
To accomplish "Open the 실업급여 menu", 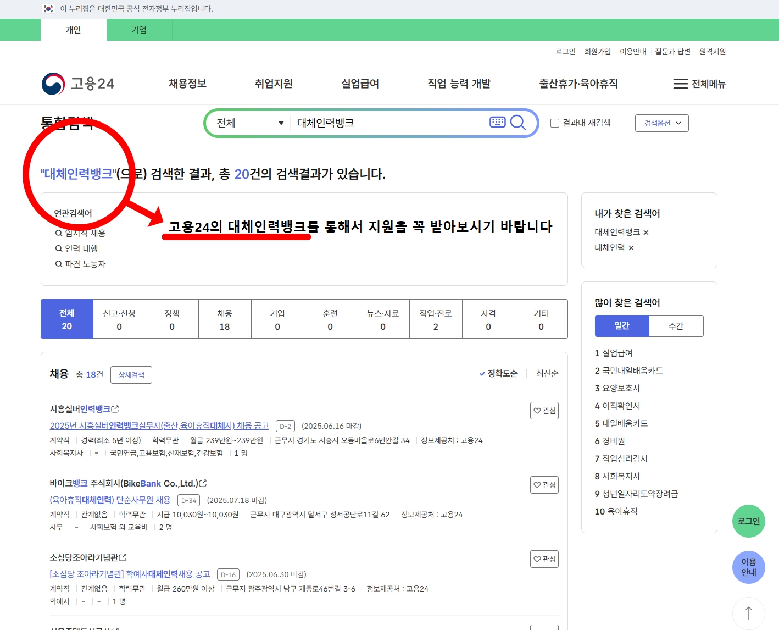I will click(x=360, y=84).
